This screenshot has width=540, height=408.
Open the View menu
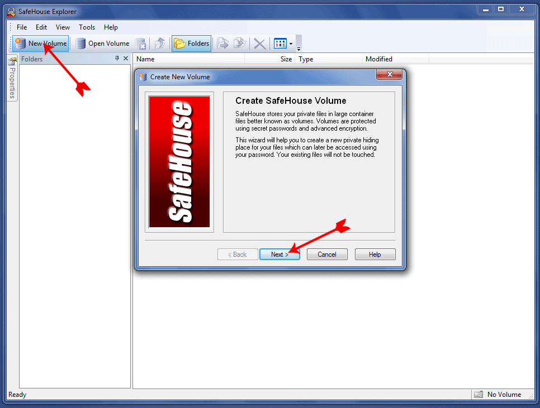63,27
